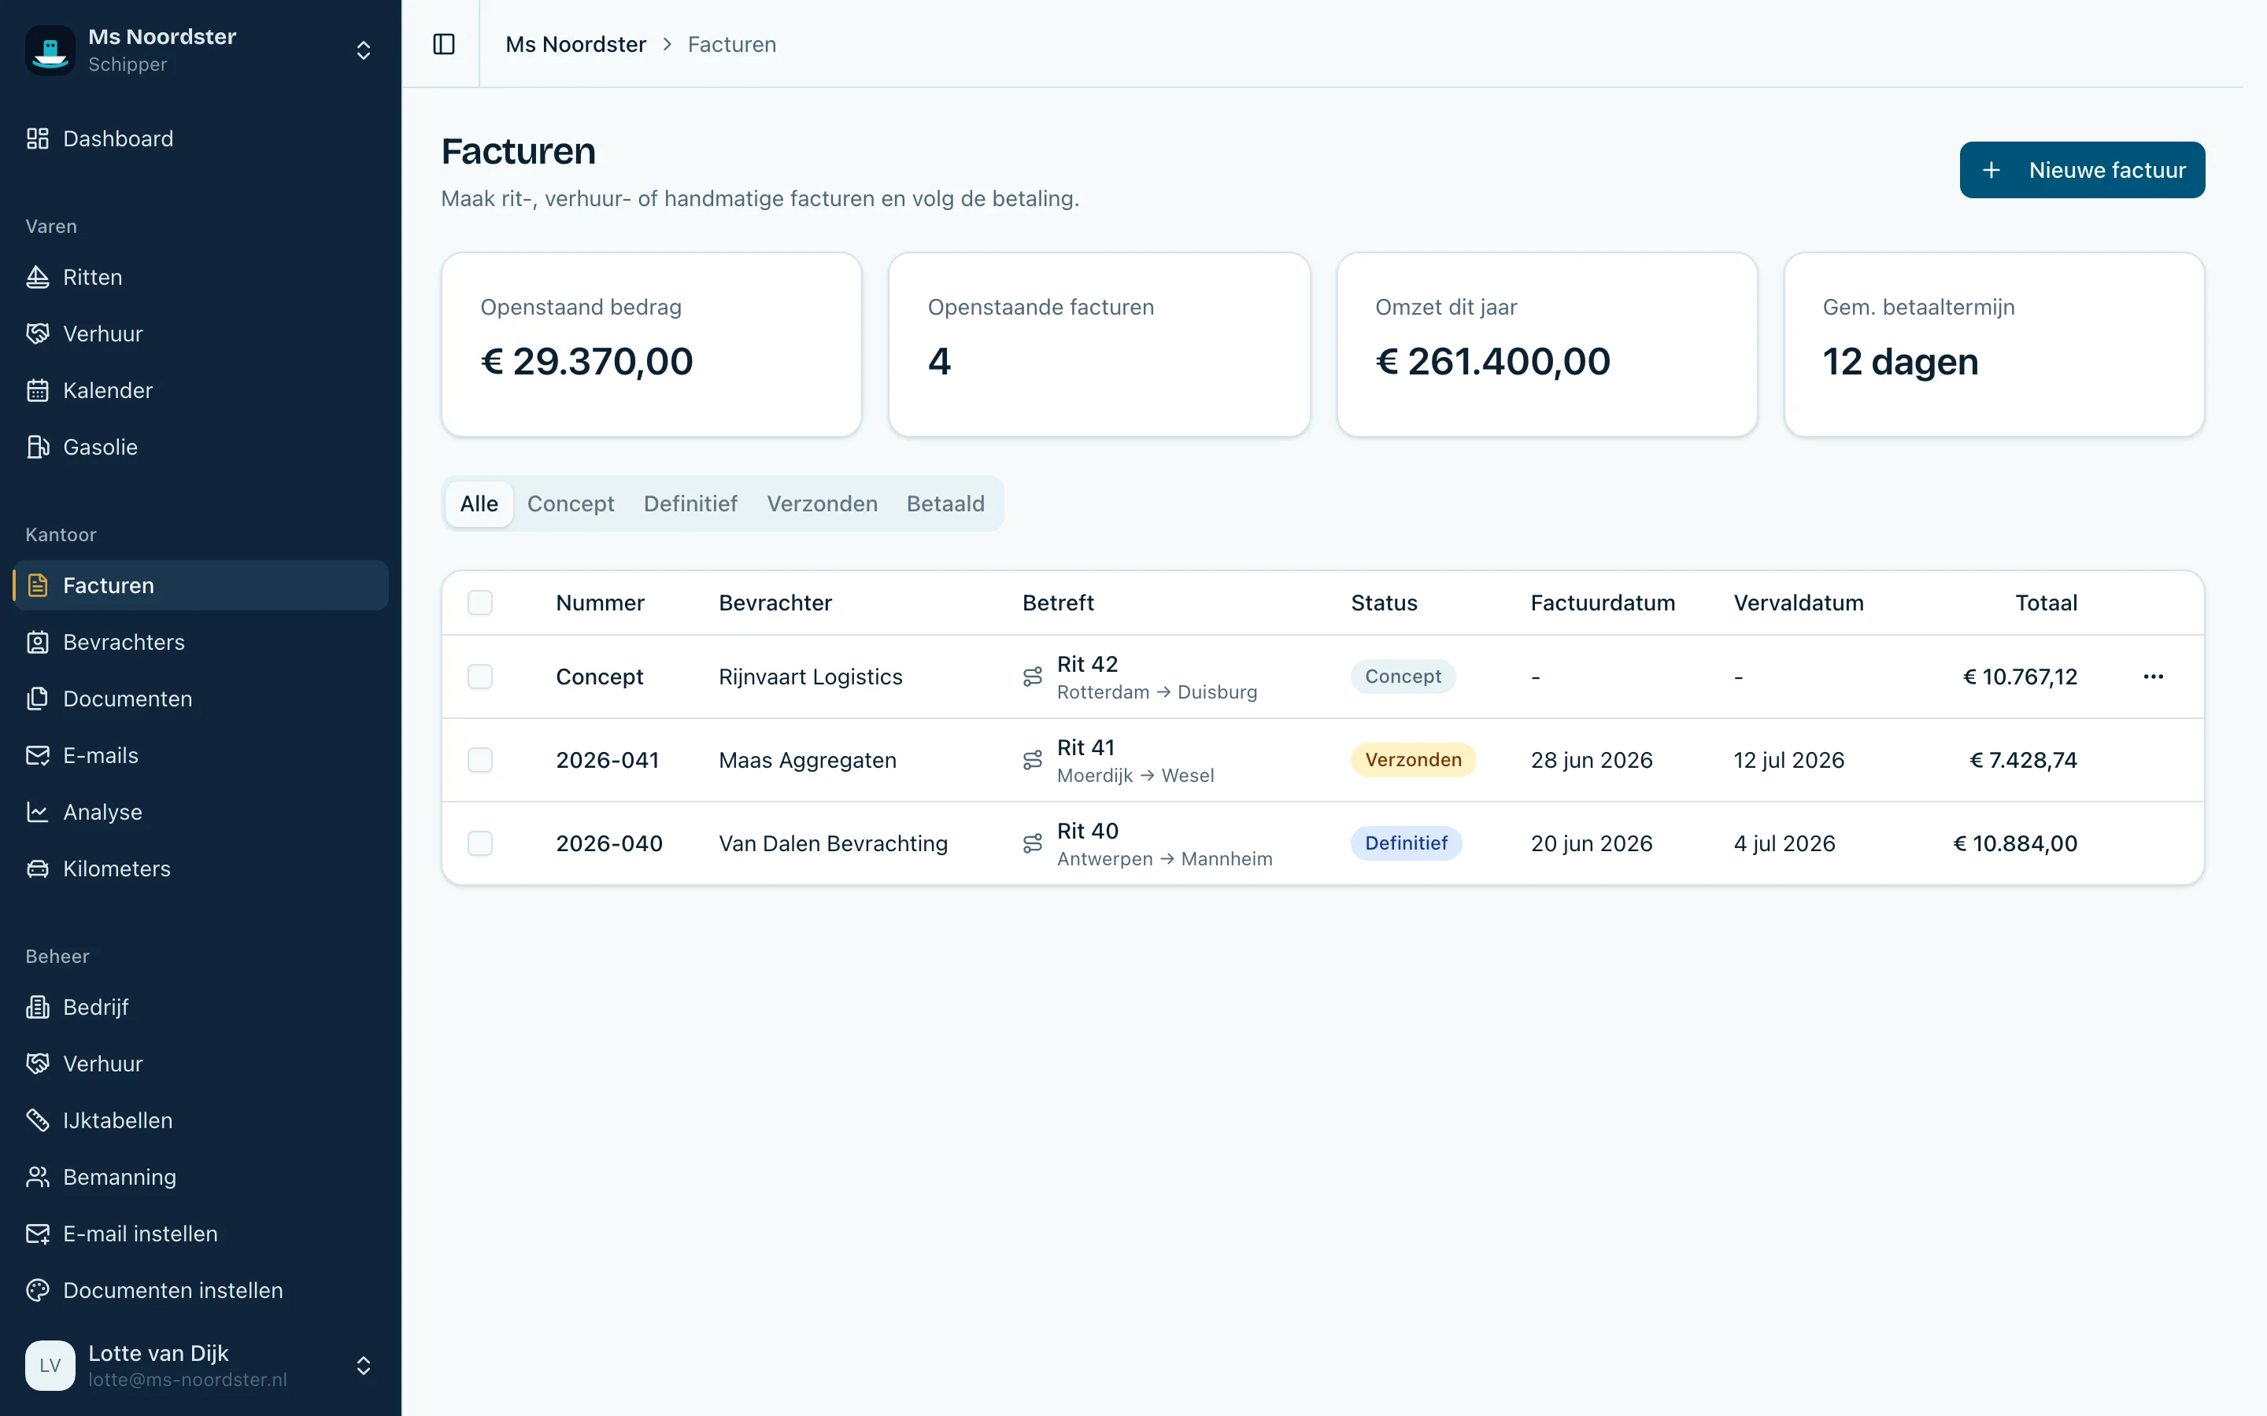
Task: Click the Kalender calendar icon
Action: 38,390
